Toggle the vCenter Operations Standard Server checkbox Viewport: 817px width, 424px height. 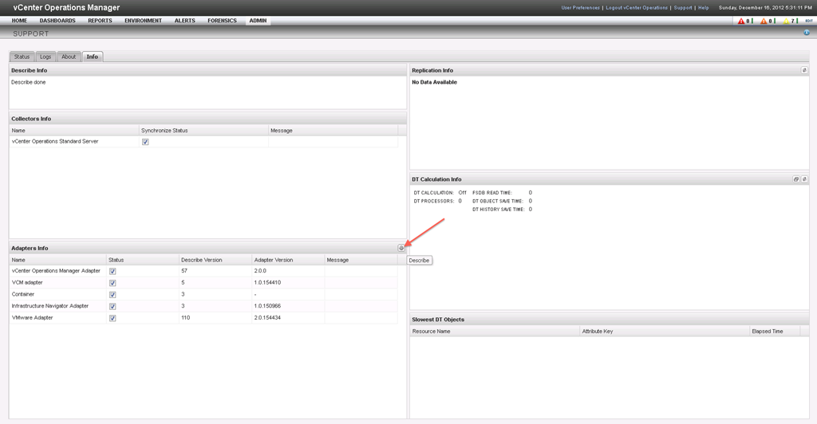click(145, 142)
